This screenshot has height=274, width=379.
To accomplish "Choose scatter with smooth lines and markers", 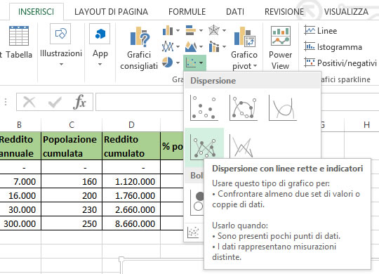I will pos(244,108).
